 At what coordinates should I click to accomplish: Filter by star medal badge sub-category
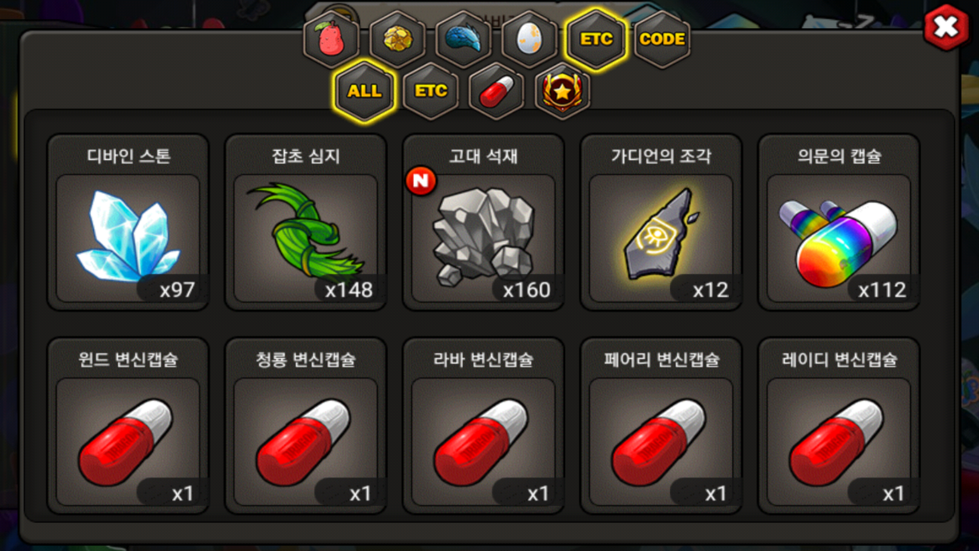[x=562, y=91]
